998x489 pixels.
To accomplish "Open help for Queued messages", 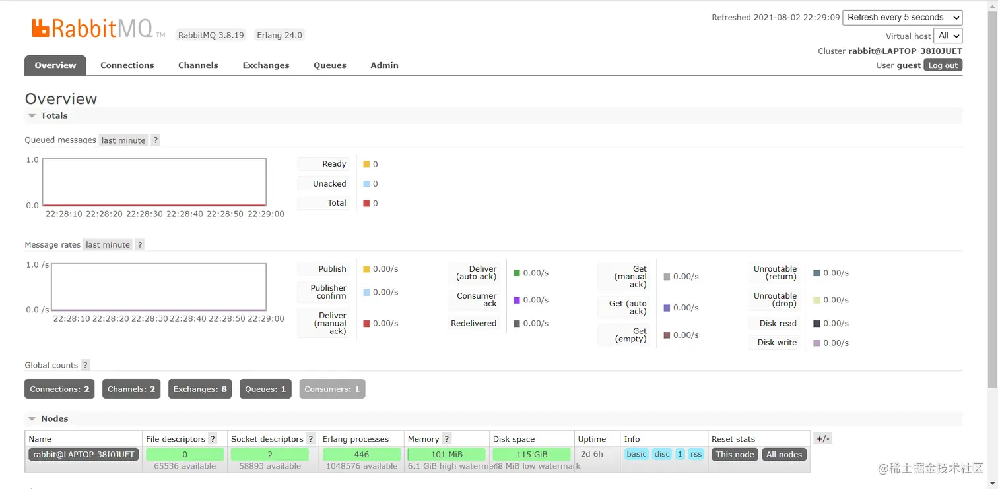I will pyautogui.click(x=155, y=140).
